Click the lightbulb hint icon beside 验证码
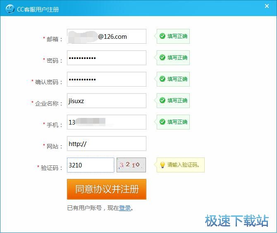 click(162, 165)
